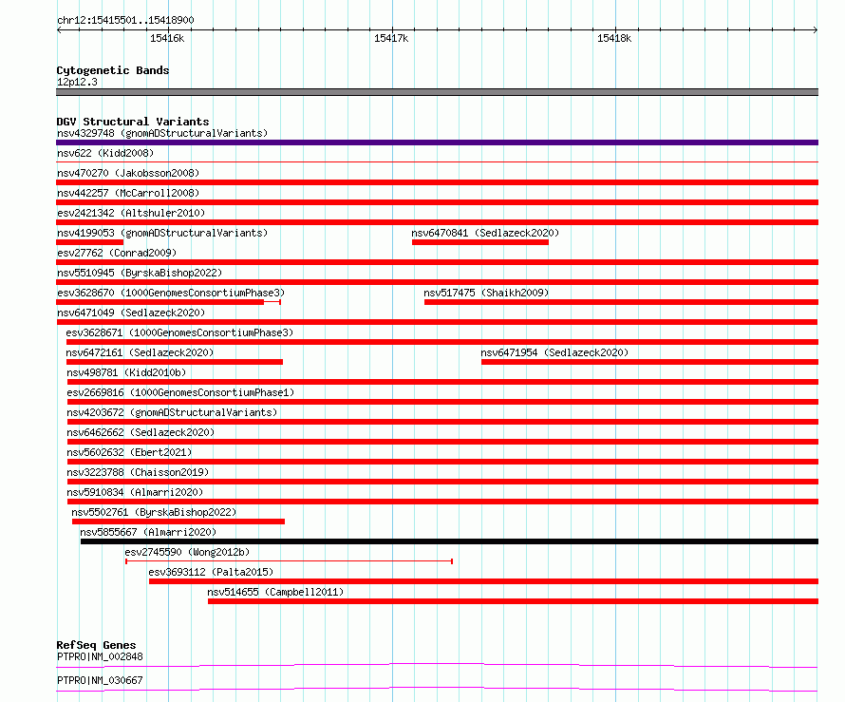The width and height of the screenshot is (845, 702).
Task: Select the red esv3628670 variant bar
Action: point(168,302)
